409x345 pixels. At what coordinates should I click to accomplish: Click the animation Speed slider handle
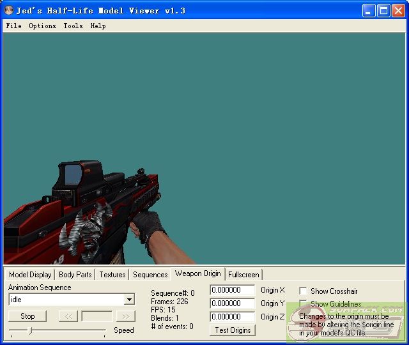30,330
